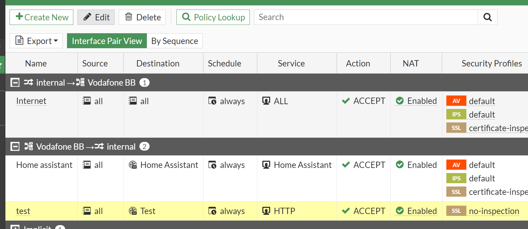Click the always schedule icon in test row
The image size is (528, 229).
[x=212, y=211]
